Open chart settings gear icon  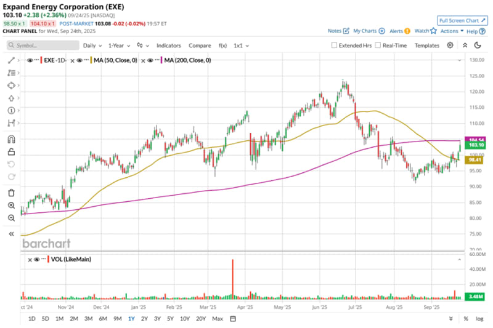click(x=450, y=45)
